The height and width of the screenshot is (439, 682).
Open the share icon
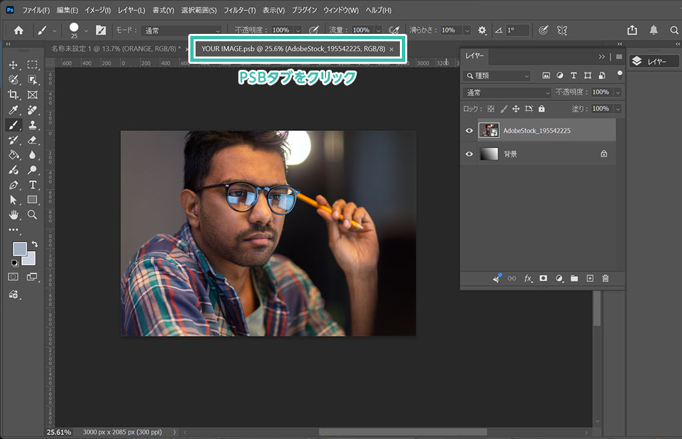click(x=632, y=30)
